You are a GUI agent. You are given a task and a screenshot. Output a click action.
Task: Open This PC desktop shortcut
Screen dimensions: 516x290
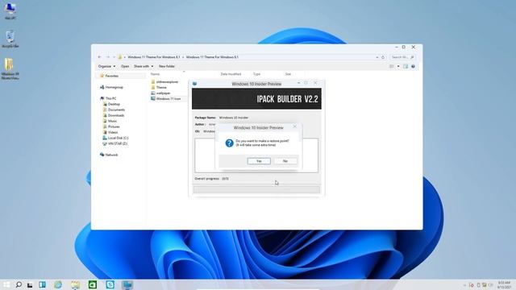click(10, 11)
